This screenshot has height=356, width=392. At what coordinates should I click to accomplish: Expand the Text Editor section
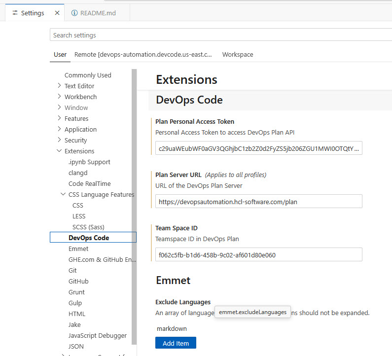click(60, 86)
